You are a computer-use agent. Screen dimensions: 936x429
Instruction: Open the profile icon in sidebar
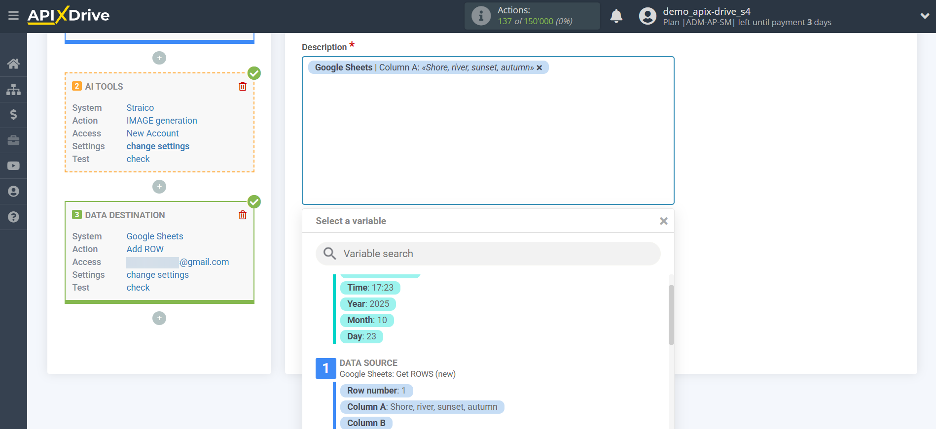13,192
